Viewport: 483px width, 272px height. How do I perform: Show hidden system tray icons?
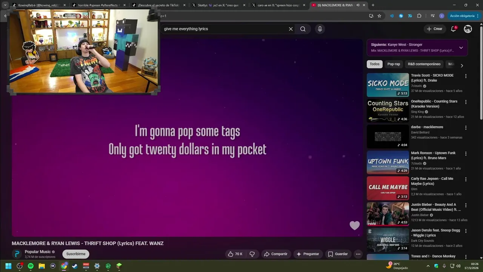pos(428,266)
